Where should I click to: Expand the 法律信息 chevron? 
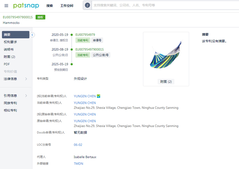[26, 79]
